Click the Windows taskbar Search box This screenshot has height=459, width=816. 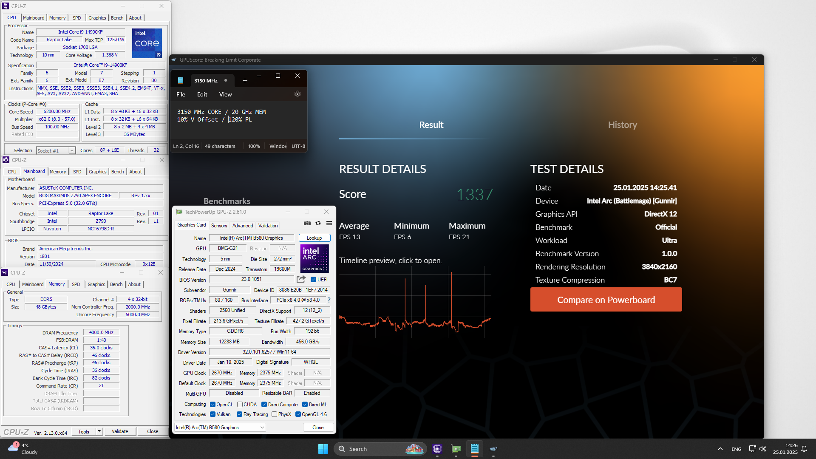click(380, 449)
